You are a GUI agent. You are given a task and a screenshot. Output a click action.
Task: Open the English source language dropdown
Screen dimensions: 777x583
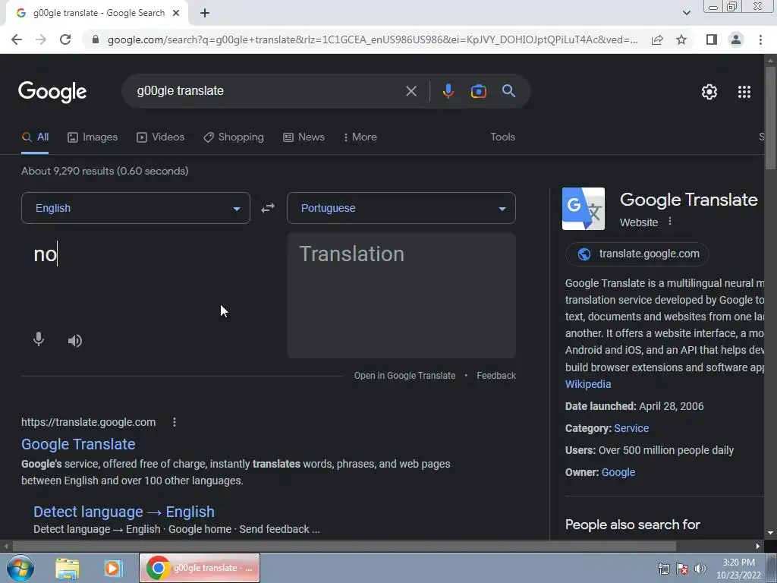136,208
